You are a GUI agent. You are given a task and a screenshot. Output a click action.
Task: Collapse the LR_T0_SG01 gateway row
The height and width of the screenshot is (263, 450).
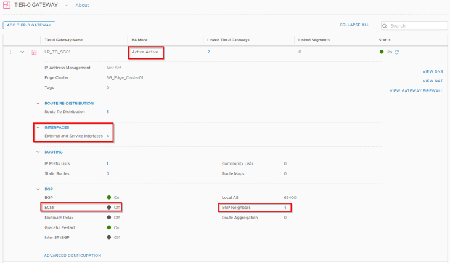23,52
